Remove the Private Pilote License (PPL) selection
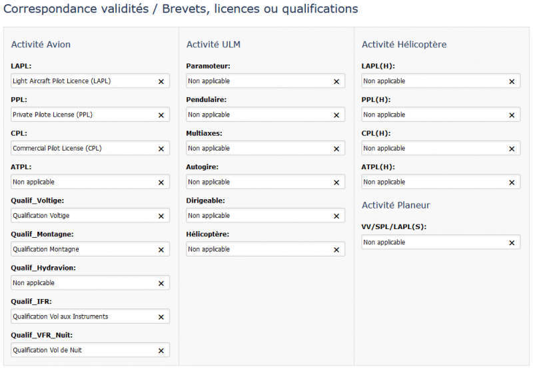This screenshot has height=369, width=533. pos(161,115)
